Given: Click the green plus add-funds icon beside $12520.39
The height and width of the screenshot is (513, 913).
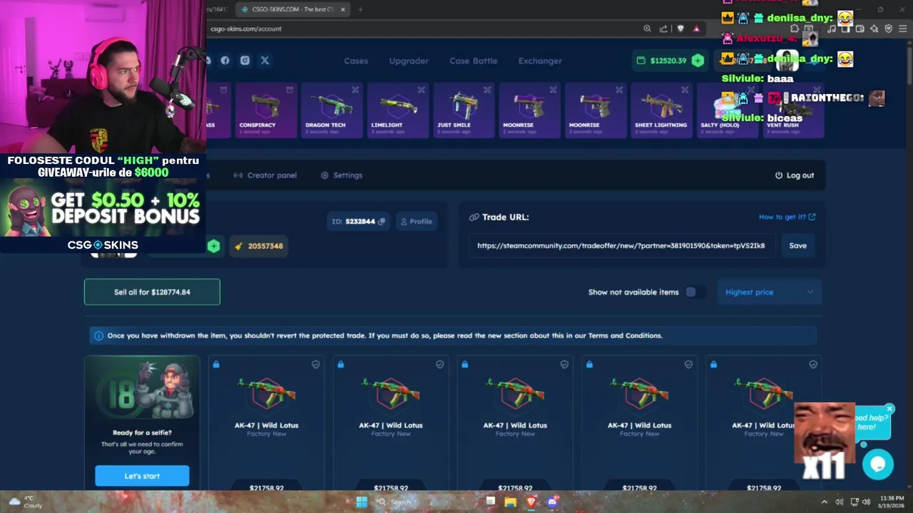Looking at the screenshot, I should pos(698,61).
